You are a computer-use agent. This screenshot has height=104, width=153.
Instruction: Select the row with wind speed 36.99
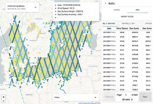127,32
